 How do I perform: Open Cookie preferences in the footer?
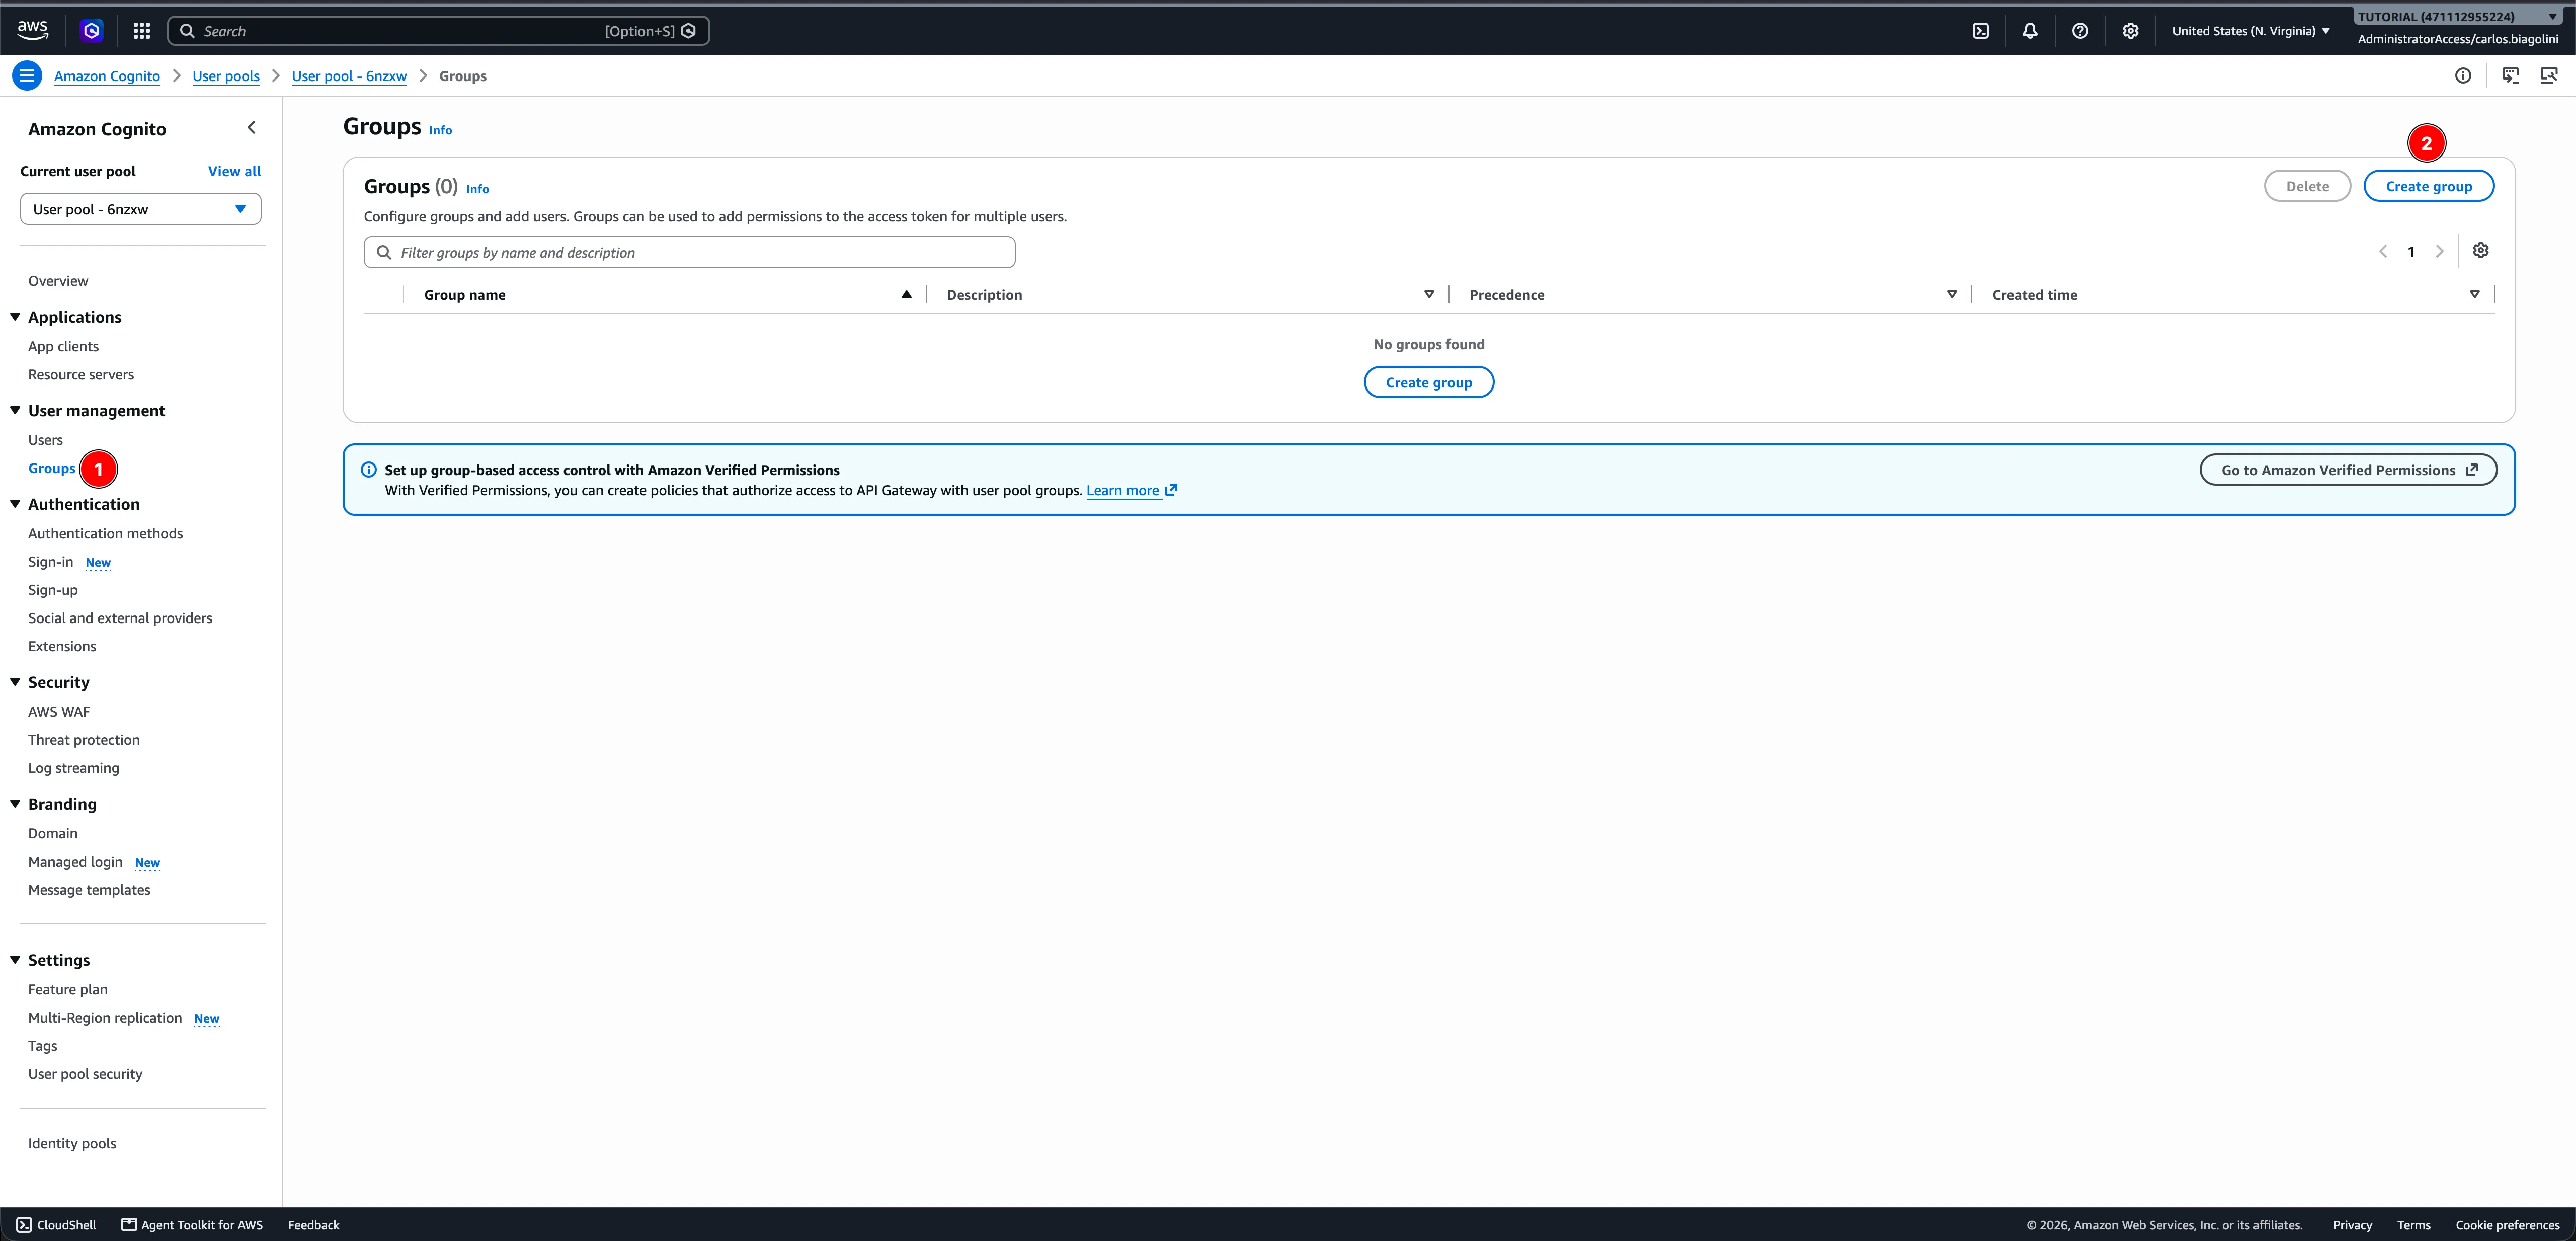2507,1224
